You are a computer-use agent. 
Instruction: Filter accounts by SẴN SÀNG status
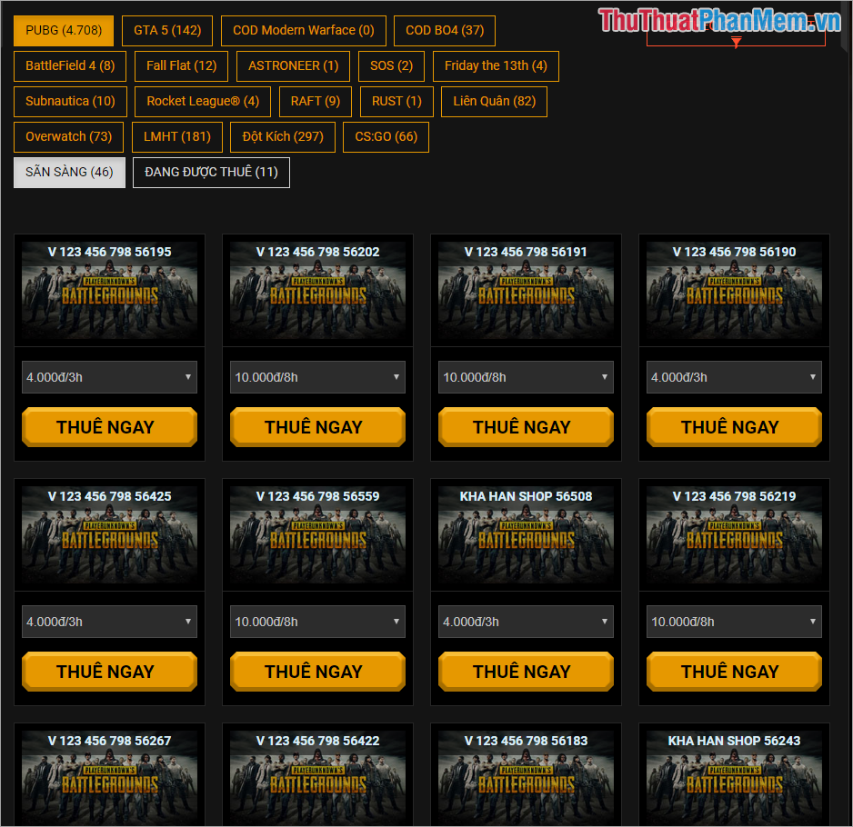[69, 172]
